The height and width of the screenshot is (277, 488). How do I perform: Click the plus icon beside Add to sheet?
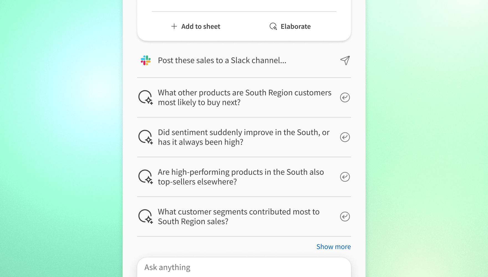tap(174, 26)
